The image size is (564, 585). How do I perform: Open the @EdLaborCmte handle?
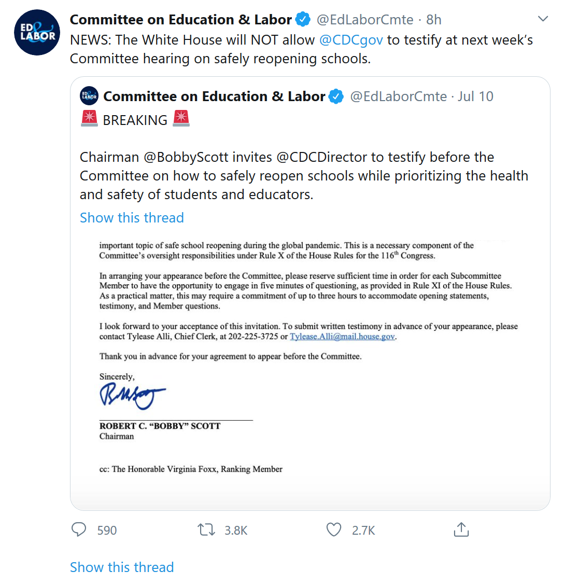pos(363,19)
